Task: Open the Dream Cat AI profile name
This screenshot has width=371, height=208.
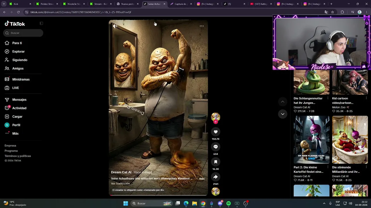Action: tap(121, 172)
